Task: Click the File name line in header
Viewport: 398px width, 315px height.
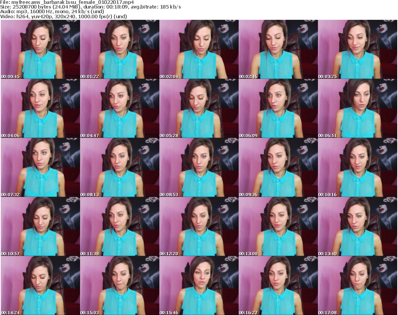Action: coord(67,2)
